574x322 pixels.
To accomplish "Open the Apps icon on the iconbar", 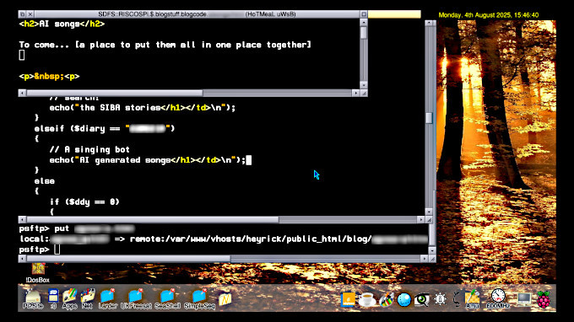I will [x=69, y=299].
